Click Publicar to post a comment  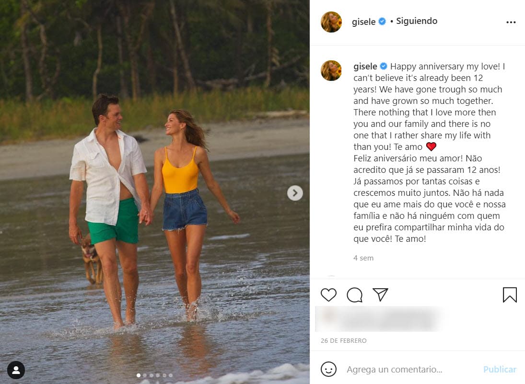pyautogui.click(x=500, y=369)
